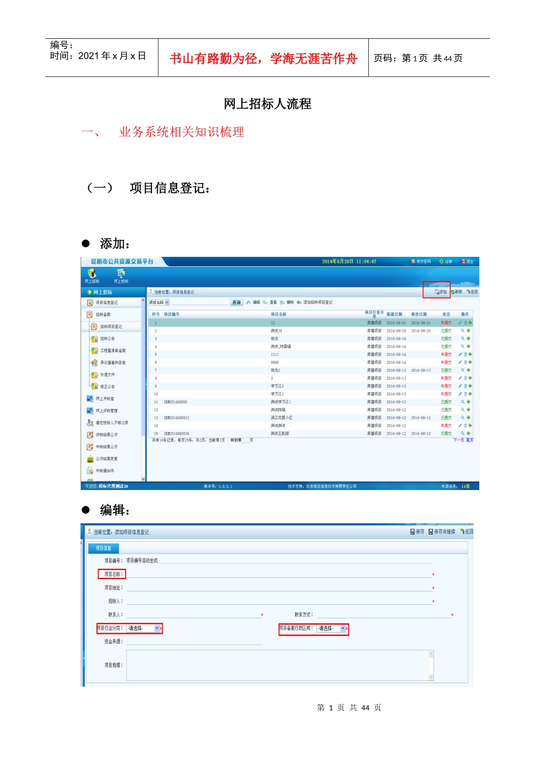535x757 pixels.
Task: Click the magnifier icon in row 11
Action: [463, 402]
